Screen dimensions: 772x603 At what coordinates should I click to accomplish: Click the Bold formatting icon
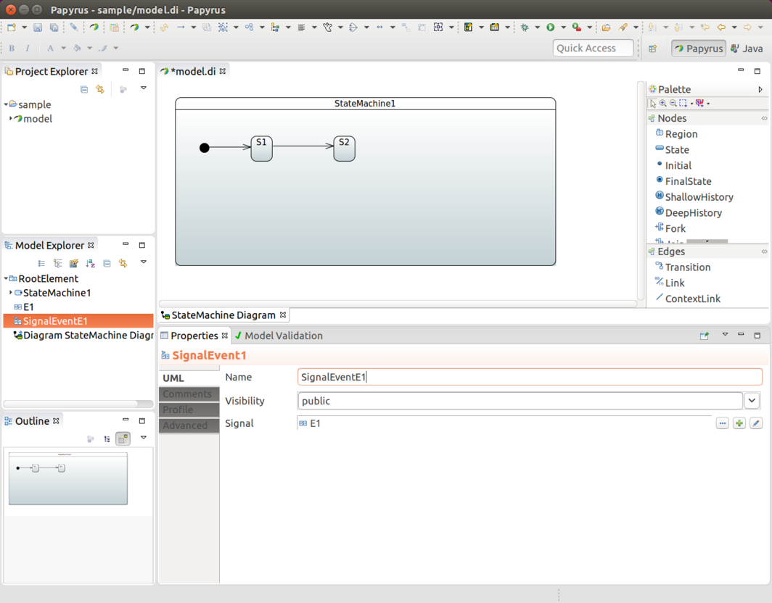12,49
